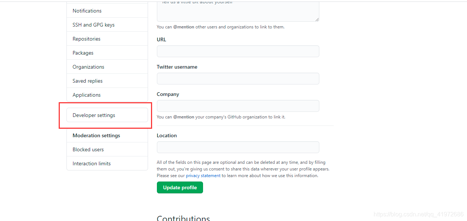The height and width of the screenshot is (221, 467).
Task: Open the Packages settings section
Action: click(x=83, y=52)
